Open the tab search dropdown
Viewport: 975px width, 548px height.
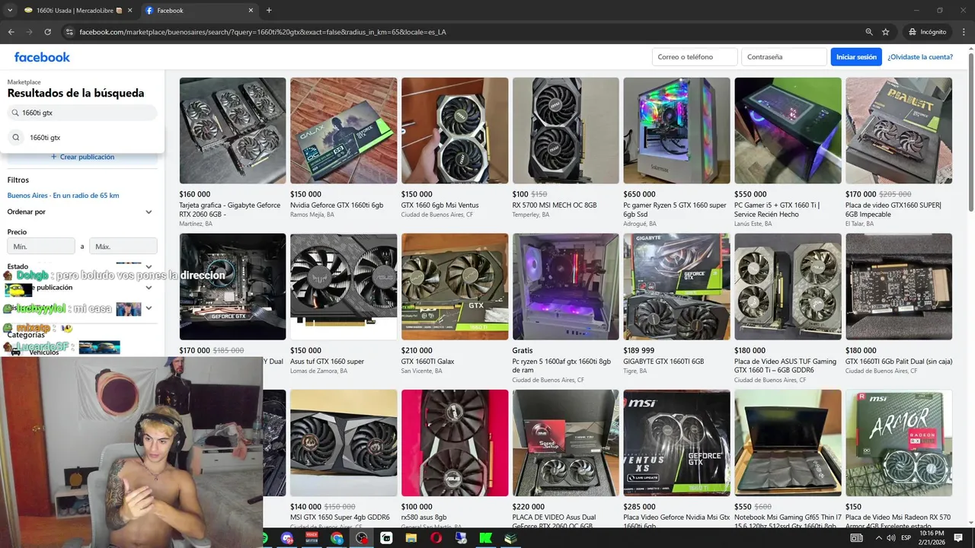10,10
